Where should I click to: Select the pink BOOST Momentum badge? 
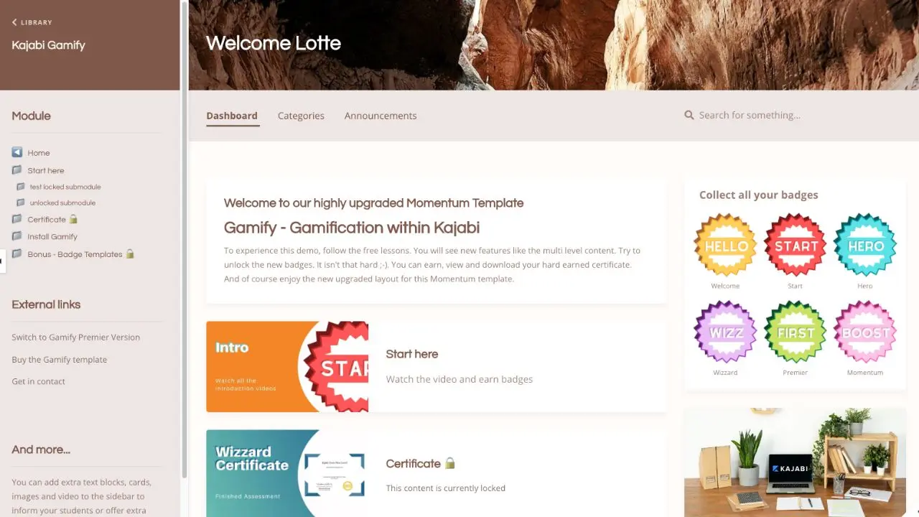[x=865, y=332]
